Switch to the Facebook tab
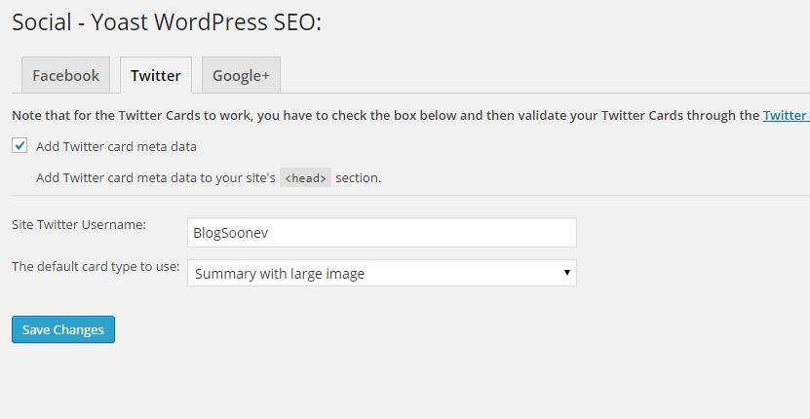Screen dimensions: 810x419 65,75
